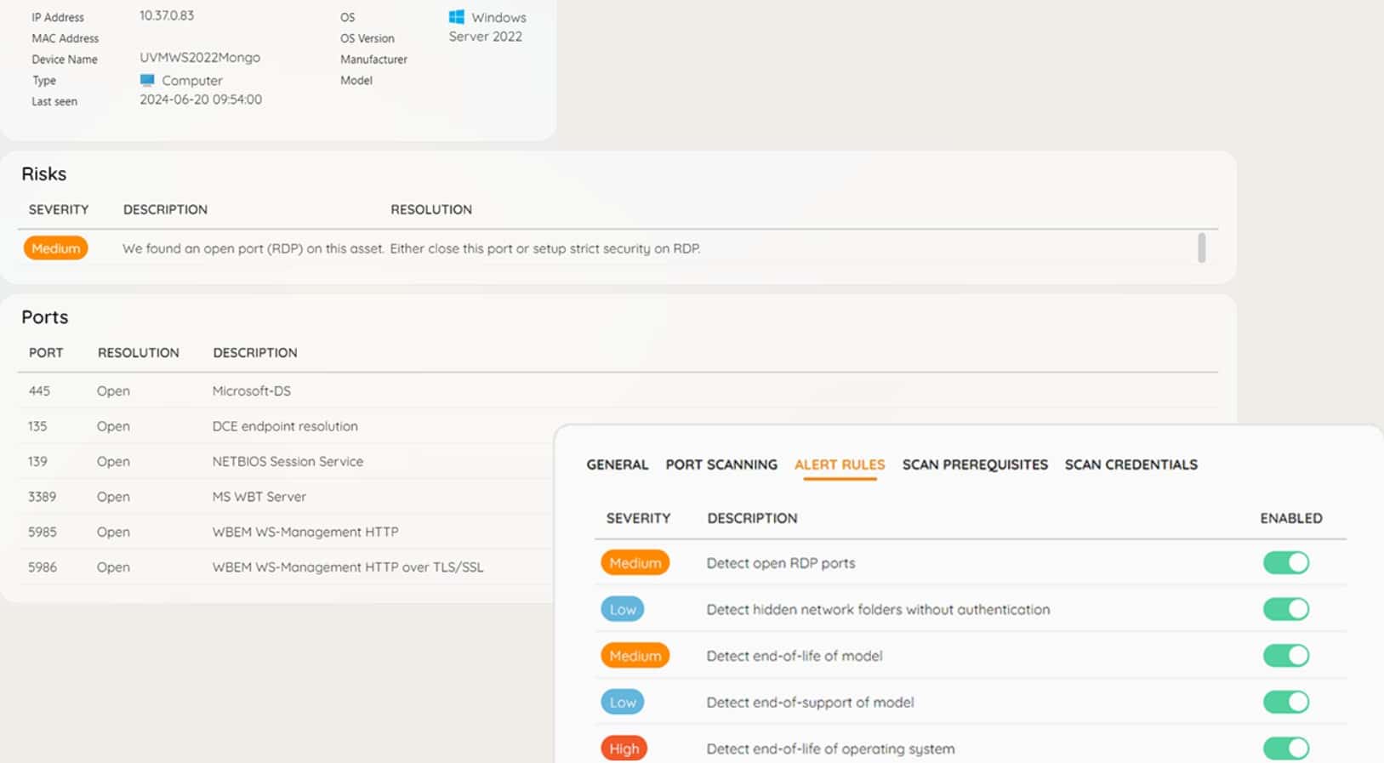1384x763 pixels.
Task: Click PORT column header
Action: 46,352
